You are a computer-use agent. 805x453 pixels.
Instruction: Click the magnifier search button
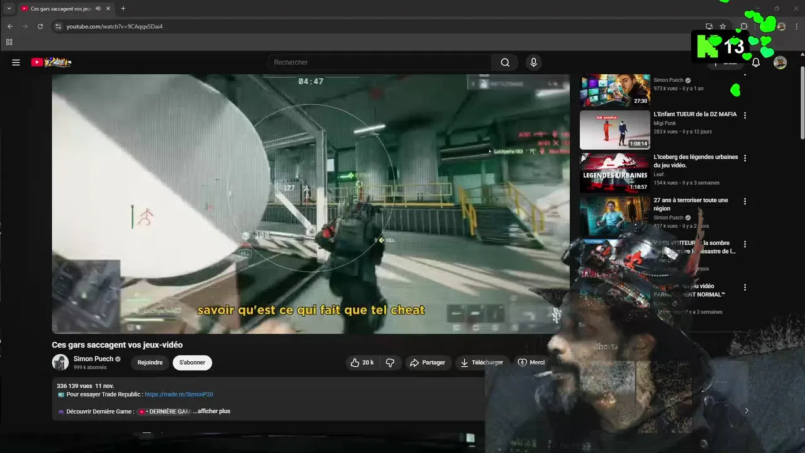click(505, 62)
